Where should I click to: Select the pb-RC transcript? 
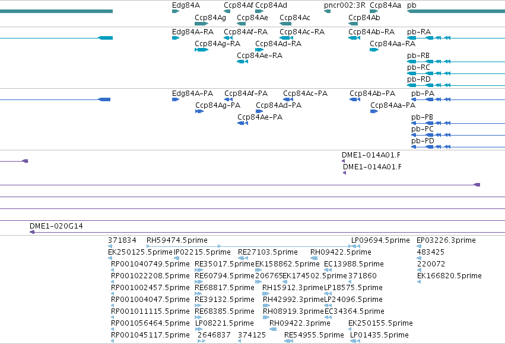pos(456,73)
